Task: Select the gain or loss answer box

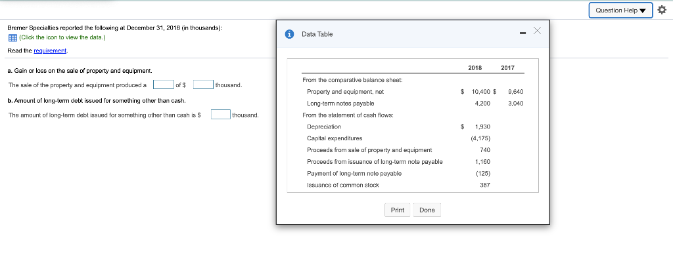Action: coord(164,85)
